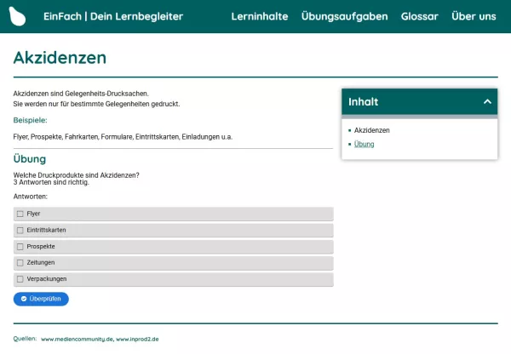Click the 'Antworten:' label
Viewport: 511px width, 354px height.
tap(31, 197)
